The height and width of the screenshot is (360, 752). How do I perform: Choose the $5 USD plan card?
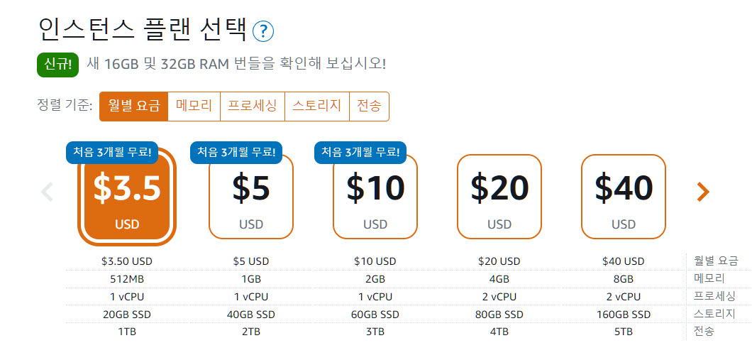tap(251, 197)
